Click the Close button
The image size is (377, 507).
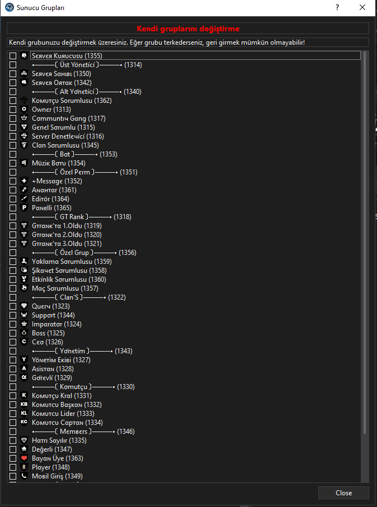tap(343, 493)
